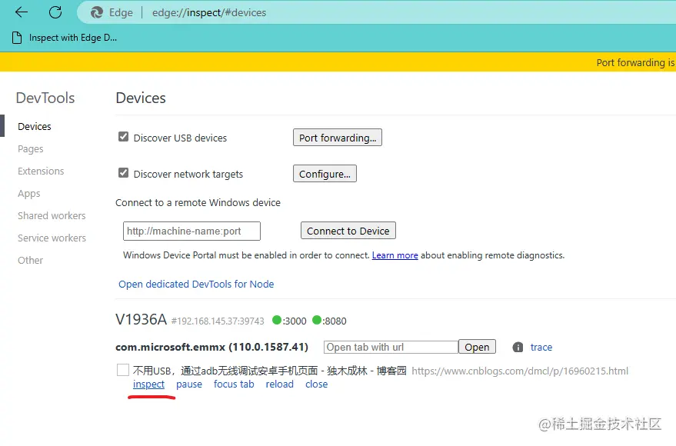The image size is (676, 446).
Task: Click the reload link under the page entry
Action: (279, 384)
